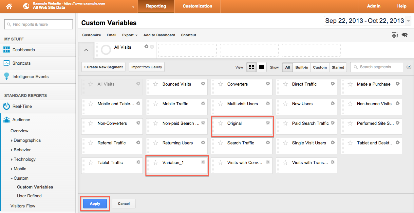Open the grid apps icon in the toolbar
414x213 pixels.
click(395, 35)
